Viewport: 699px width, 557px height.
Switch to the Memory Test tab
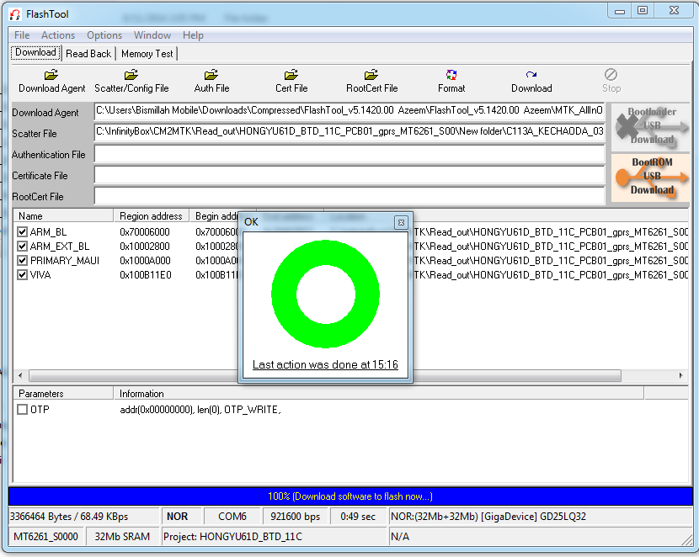click(x=147, y=54)
